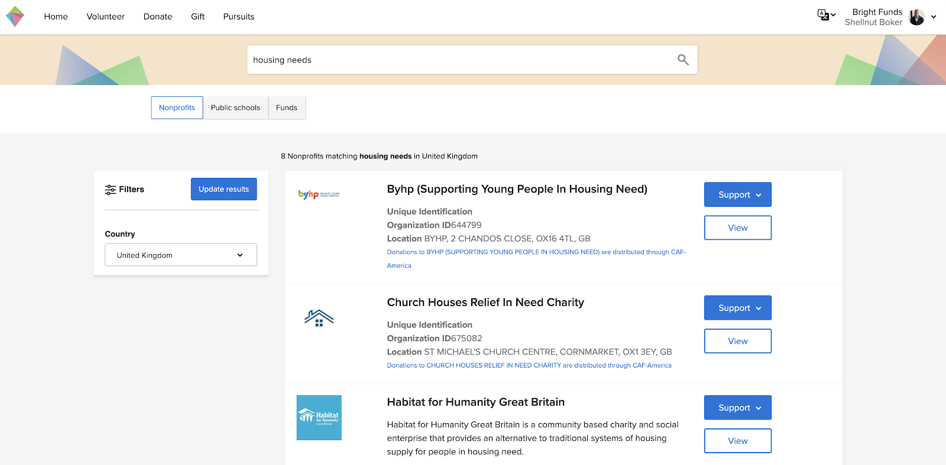
Task: Click the Church Houses house logo
Action: [319, 318]
